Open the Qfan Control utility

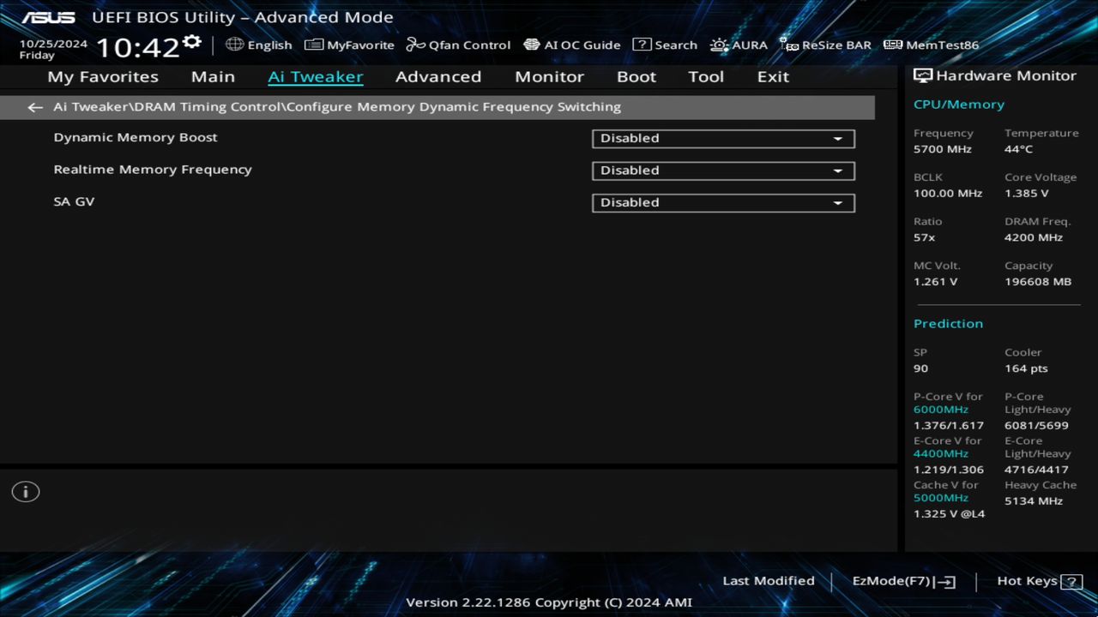pyautogui.click(x=458, y=45)
